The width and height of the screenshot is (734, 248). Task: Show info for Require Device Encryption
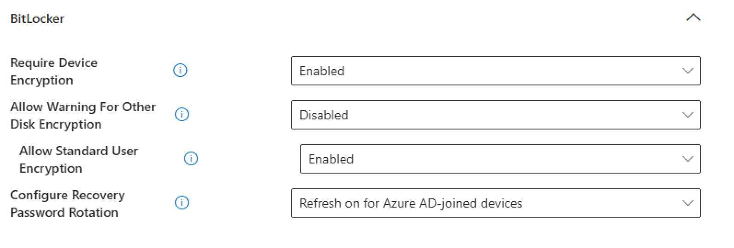180,70
